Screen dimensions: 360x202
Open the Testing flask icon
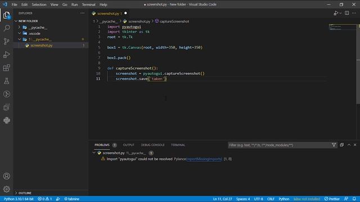click(x=6, y=81)
